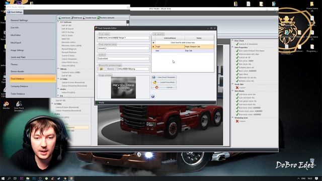Screen dimensions: 322x181
Task: Select Renault Magnum in the truck list
Action: [69, 49]
